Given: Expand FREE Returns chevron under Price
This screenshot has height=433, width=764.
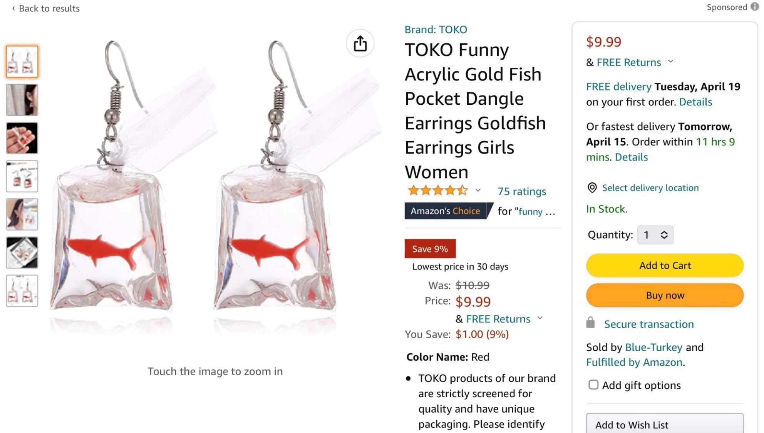Looking at the screenshot, I should (x=540, y=318).
